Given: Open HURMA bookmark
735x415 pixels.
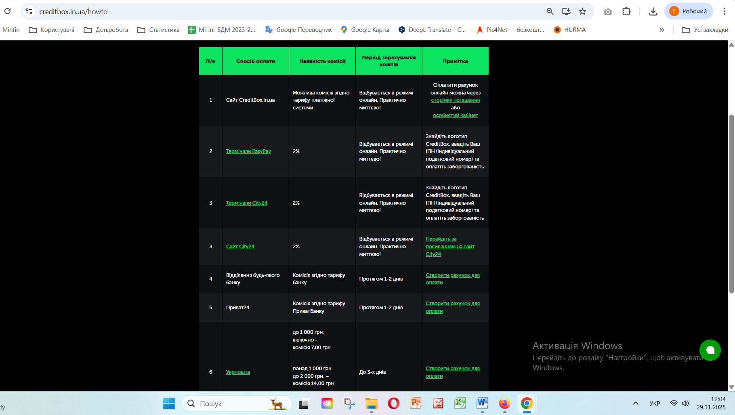Looking at the screenshot, I should click(x=569, y=30).
